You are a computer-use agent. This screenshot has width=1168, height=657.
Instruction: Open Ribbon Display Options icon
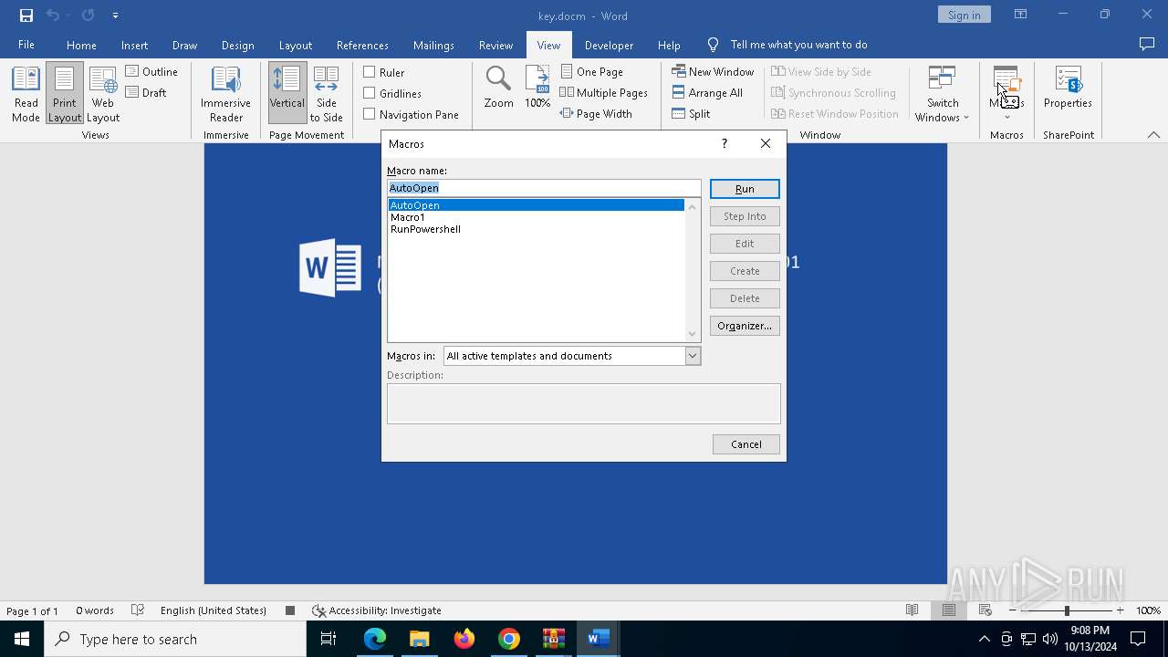click(1020, 15)
